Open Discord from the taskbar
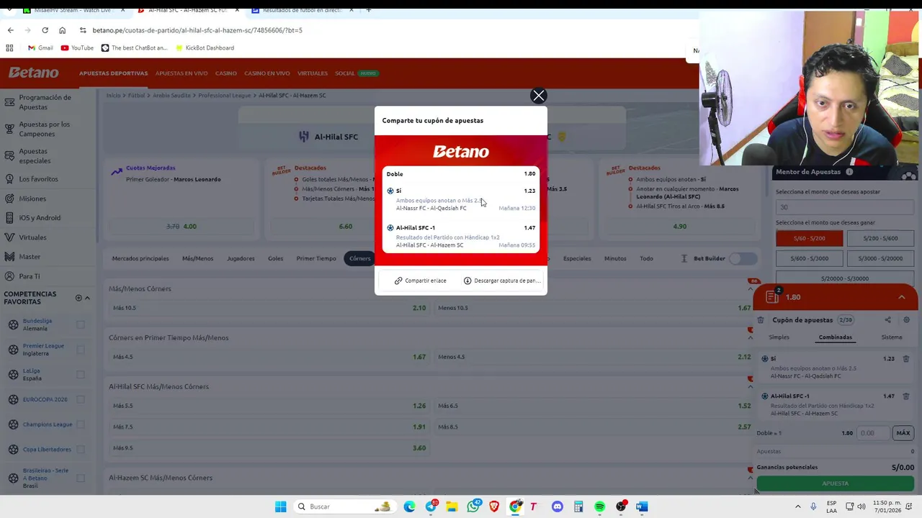This screenshot has width=922, height=518. 557,506
